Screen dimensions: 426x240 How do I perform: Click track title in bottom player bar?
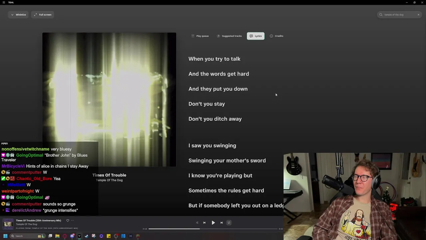coord(39,220)
